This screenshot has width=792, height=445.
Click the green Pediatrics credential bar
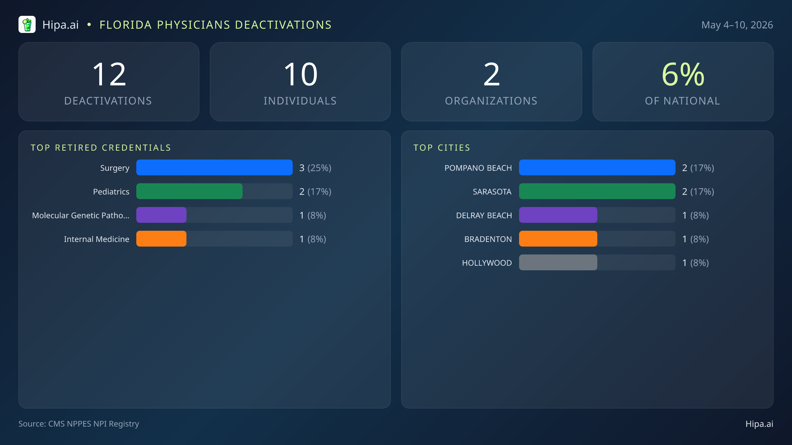(189, 191)
